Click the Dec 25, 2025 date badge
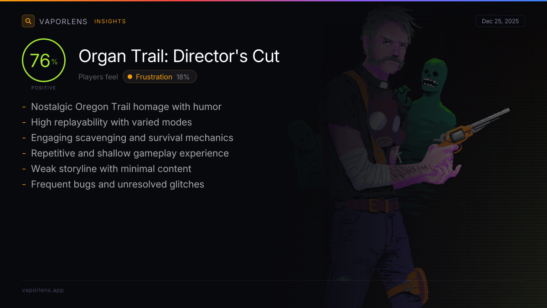 tap(500, 21)
